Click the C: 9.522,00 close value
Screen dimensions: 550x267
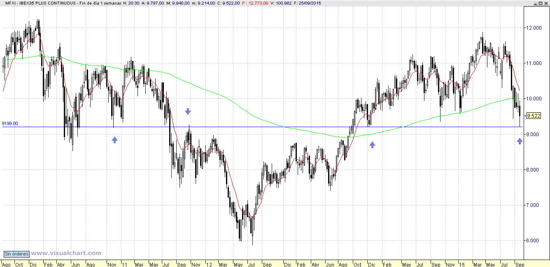pos(228,3)
